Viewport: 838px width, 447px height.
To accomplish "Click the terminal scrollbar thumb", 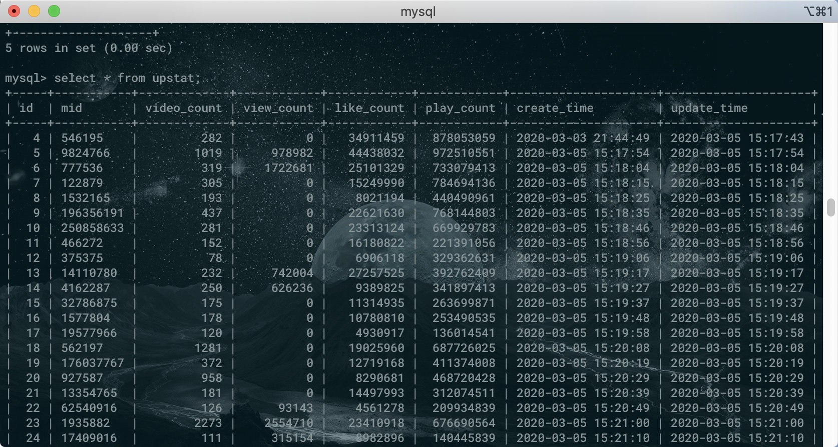I will point(831,207).
